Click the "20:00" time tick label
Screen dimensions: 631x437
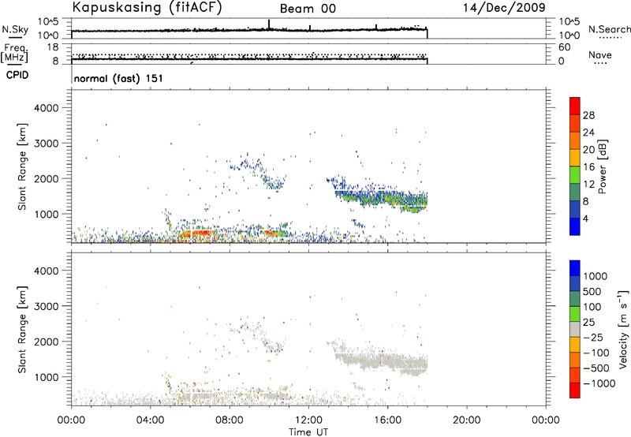[467, 420]
